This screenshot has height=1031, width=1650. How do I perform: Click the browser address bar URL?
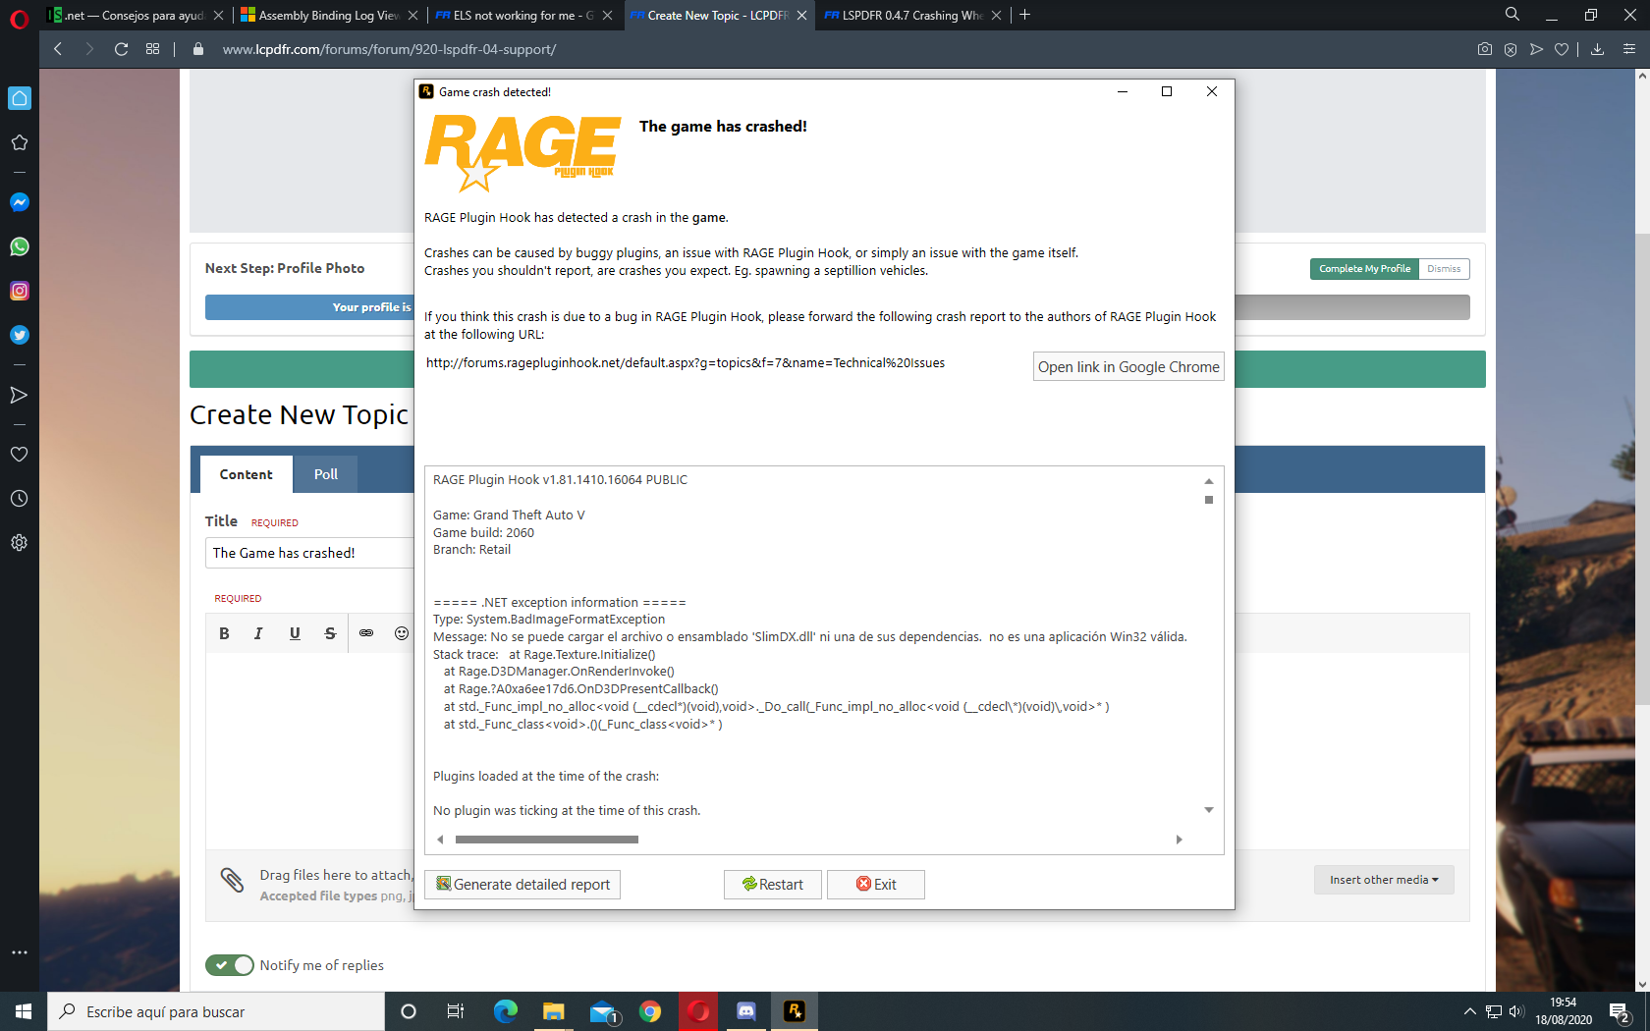coord(389,49)
